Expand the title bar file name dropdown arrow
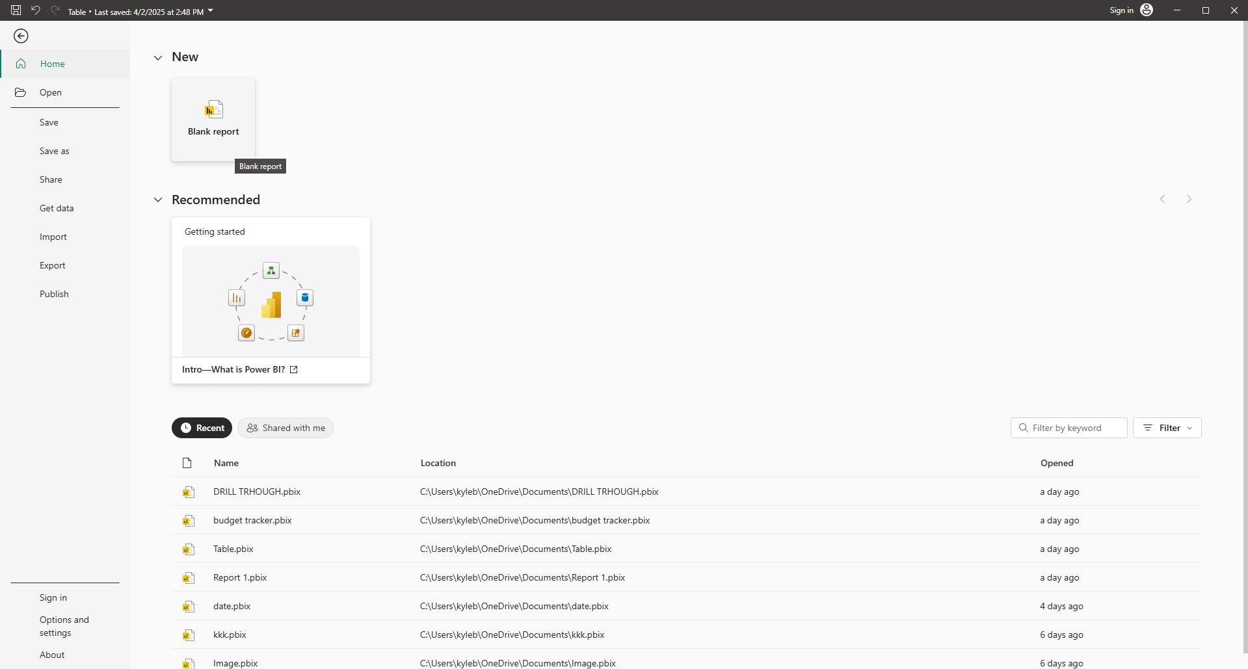This screenshot has height=669, width=1248. (x=211, y=11)
